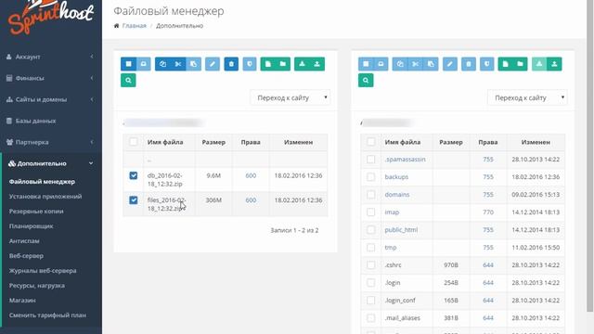Screen dimensions: 594x334
Task: Check the public_html row checkbox
Action: [x=370, y=230]
